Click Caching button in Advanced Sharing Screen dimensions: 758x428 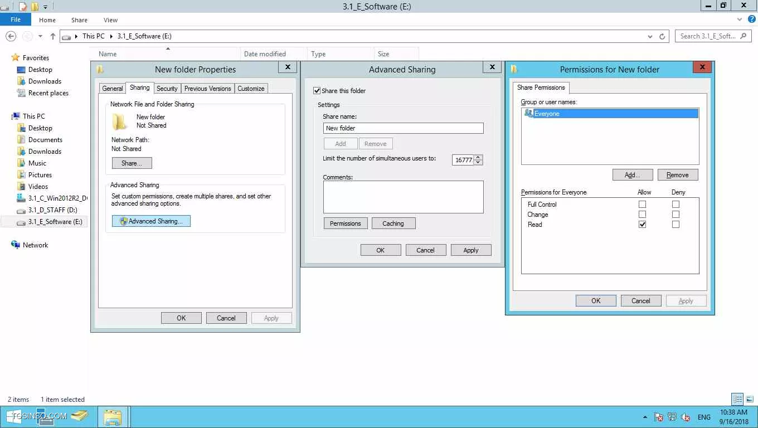(393, 223)
